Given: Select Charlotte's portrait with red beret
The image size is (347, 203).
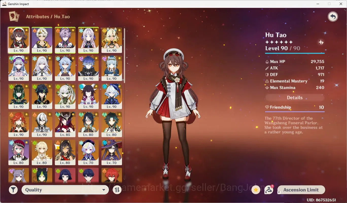Looking at the screenshot, I should pos(19,153).
